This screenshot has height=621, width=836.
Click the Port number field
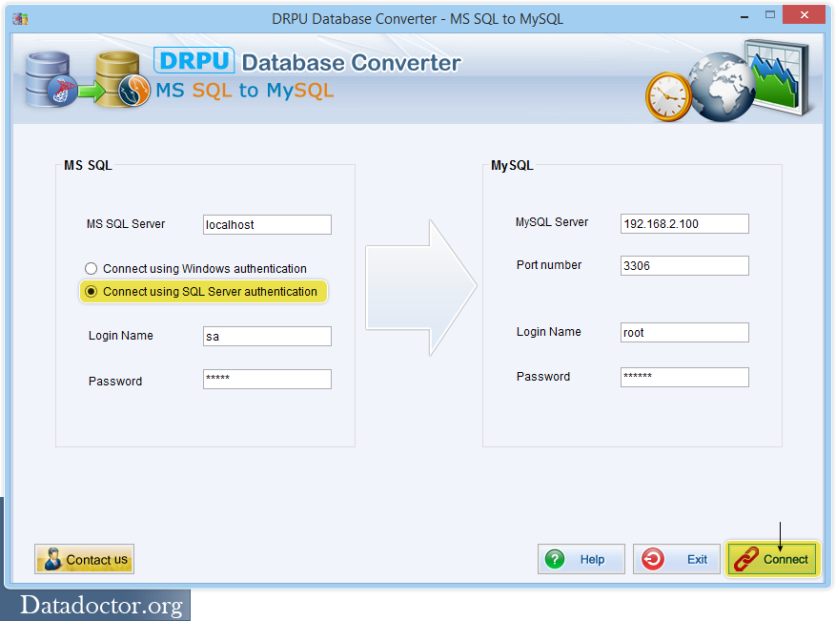pos(684,266)
